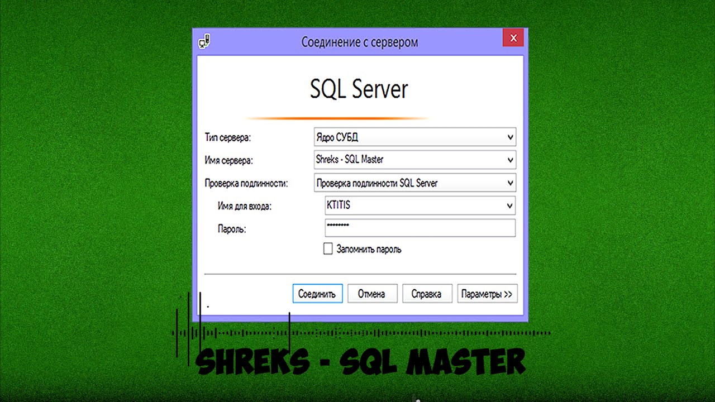Close the Соединение с сервером dialog
The image size is (715, 402).
tap(513, 38)
